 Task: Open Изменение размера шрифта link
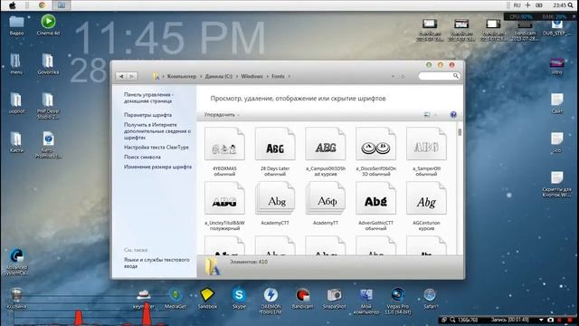(157, 167)
